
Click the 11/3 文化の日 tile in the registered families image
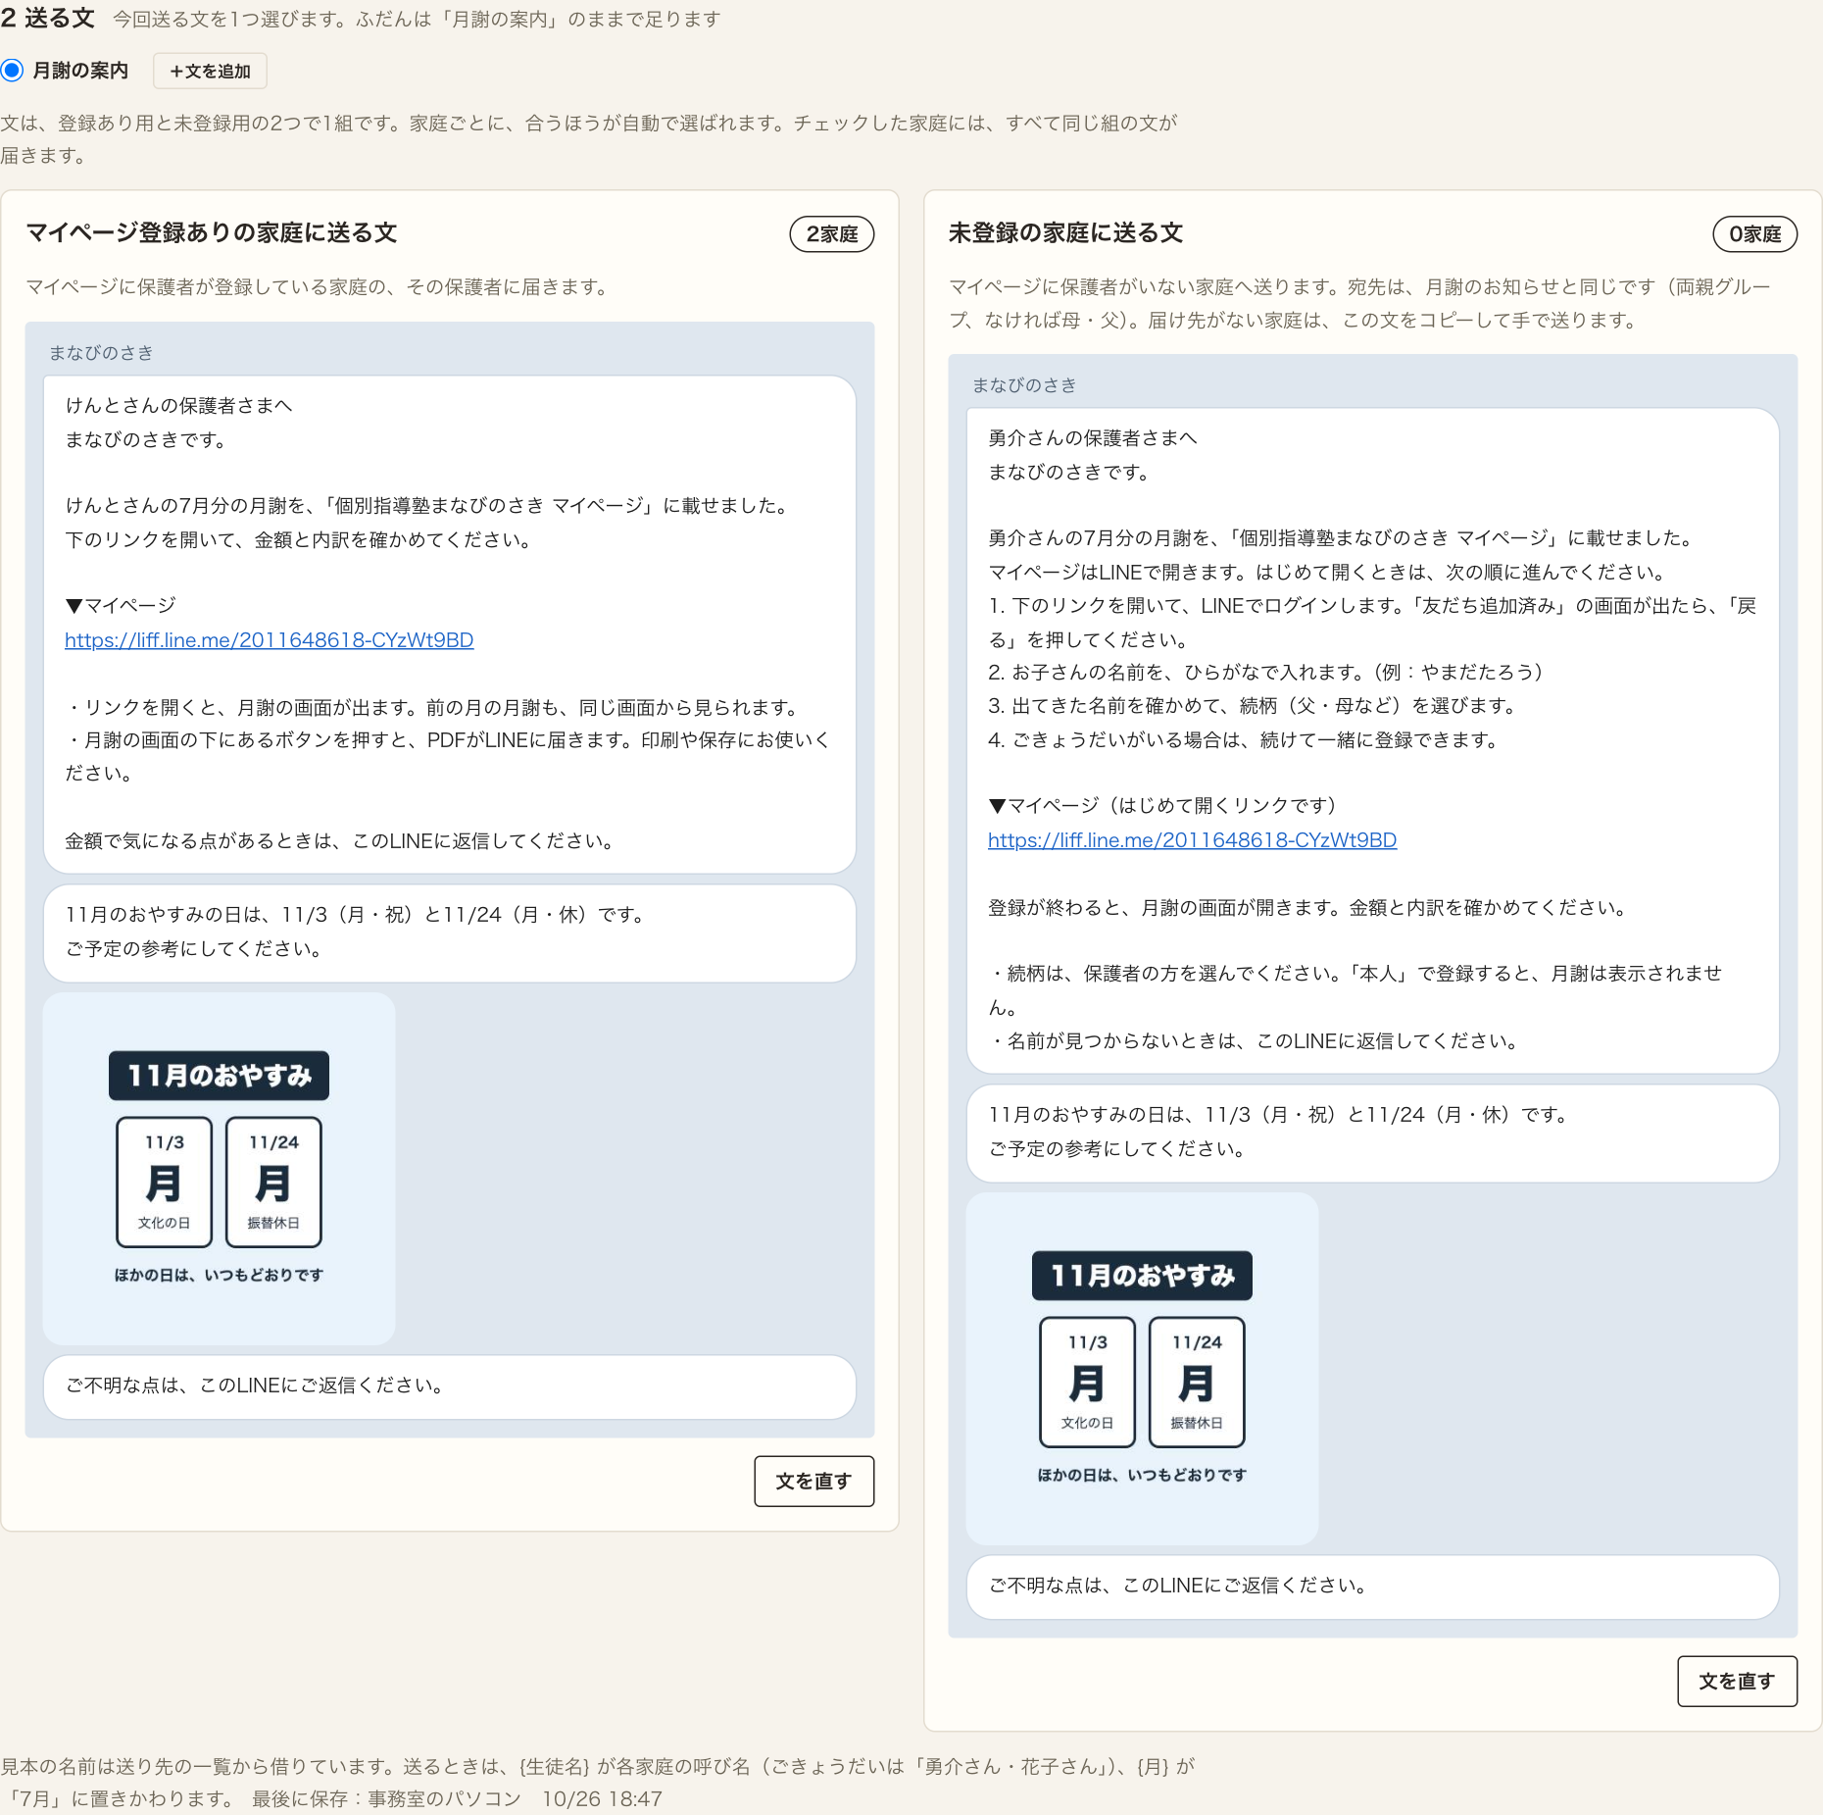point(165,1183)
